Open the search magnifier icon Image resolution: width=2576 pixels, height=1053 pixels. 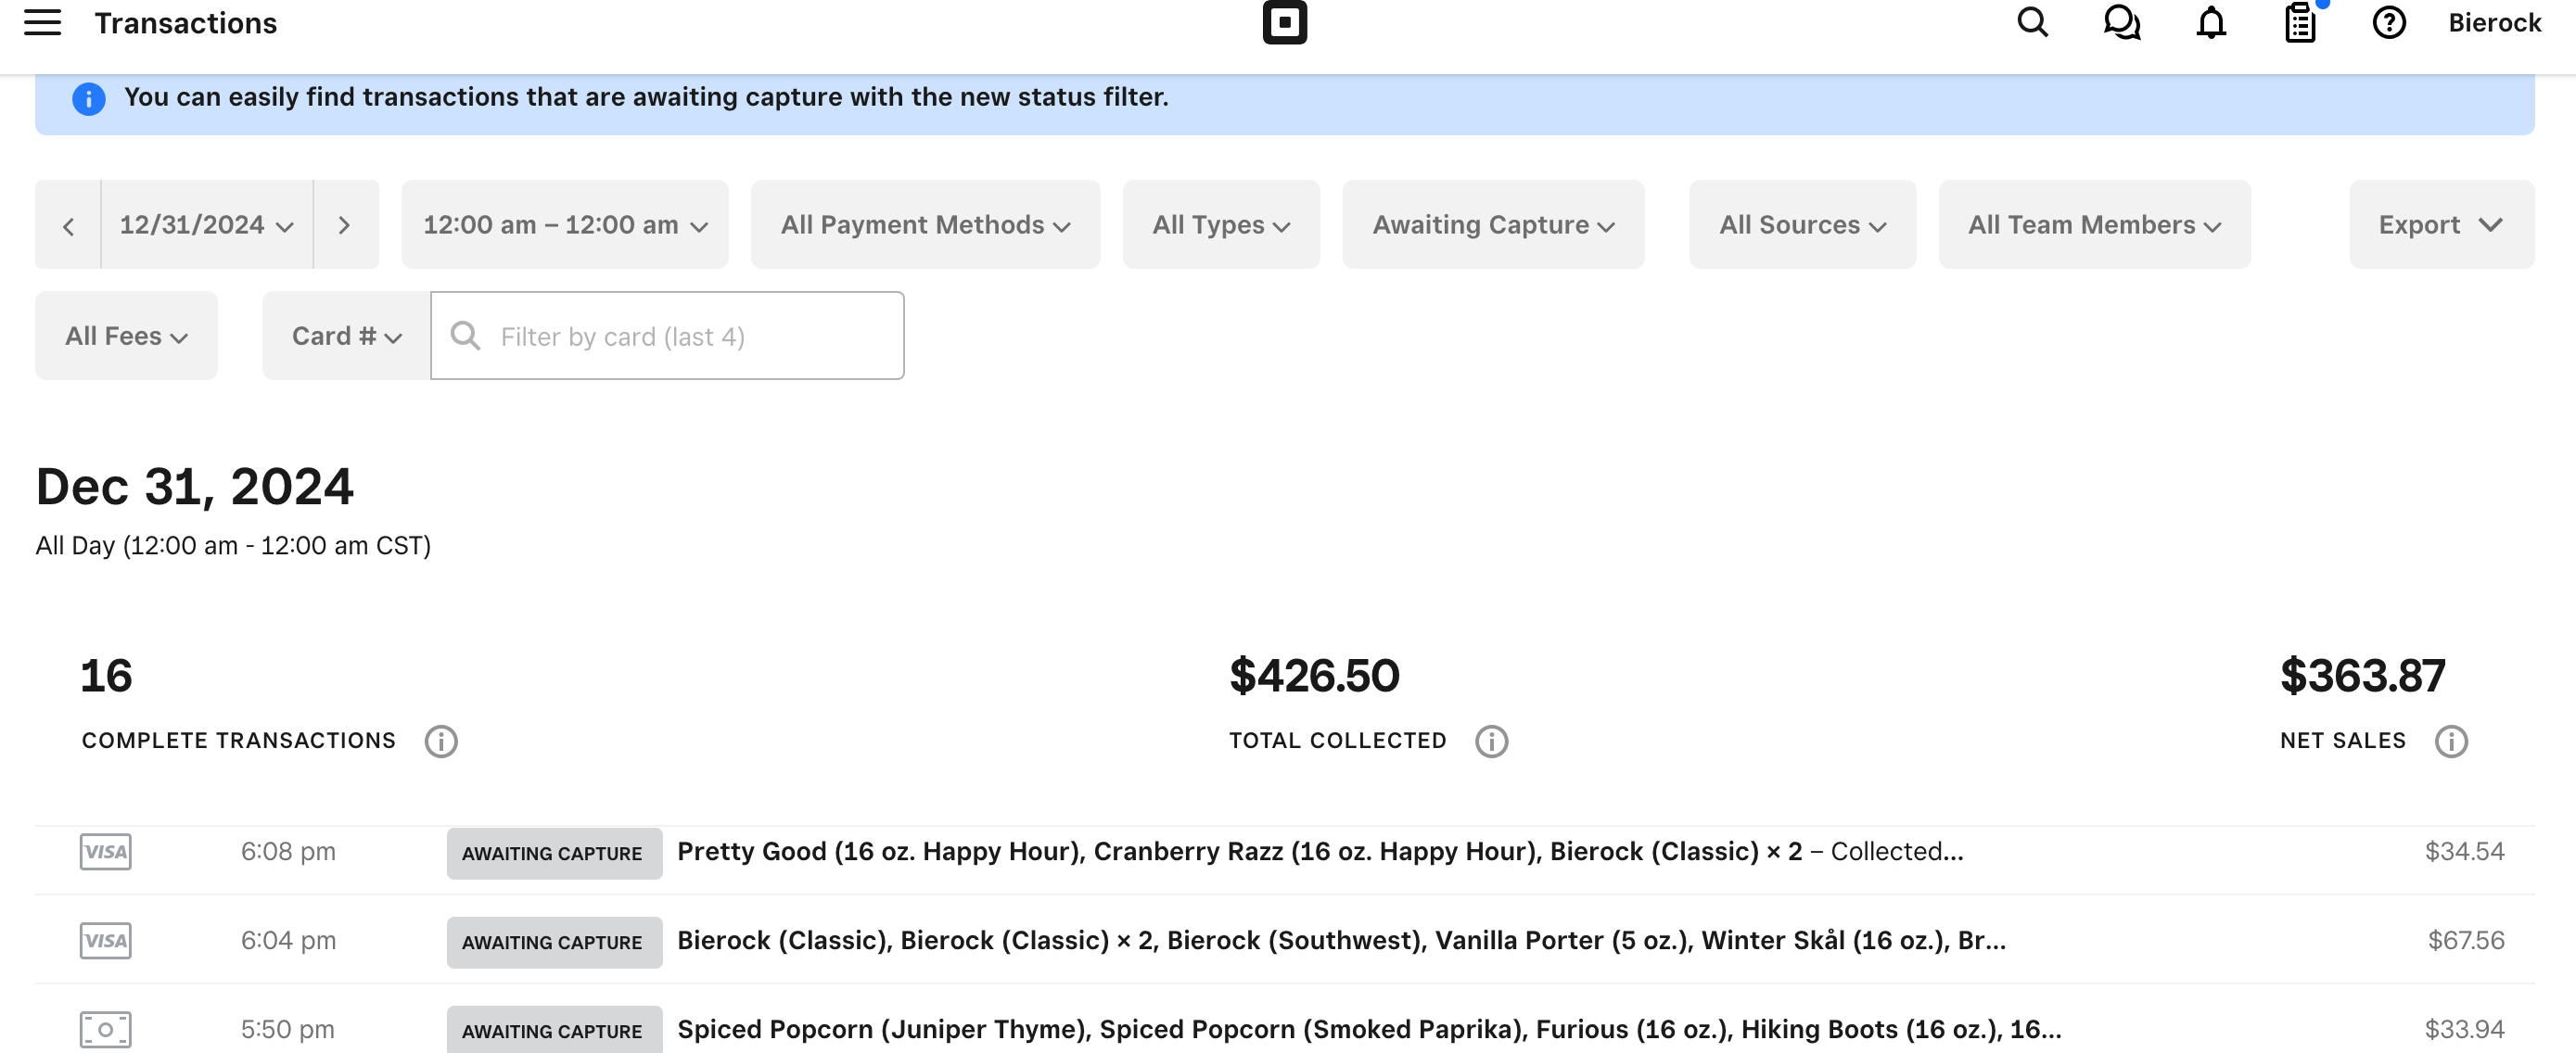pos(2032,22)
